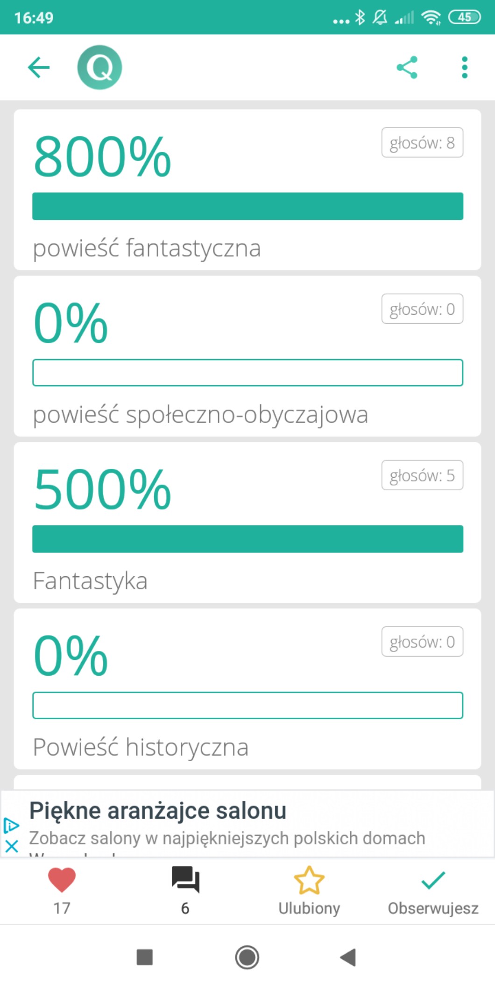Open the comments speech bubble icon
This screenshot has height=990, width=495.
(x=185, y=881)
